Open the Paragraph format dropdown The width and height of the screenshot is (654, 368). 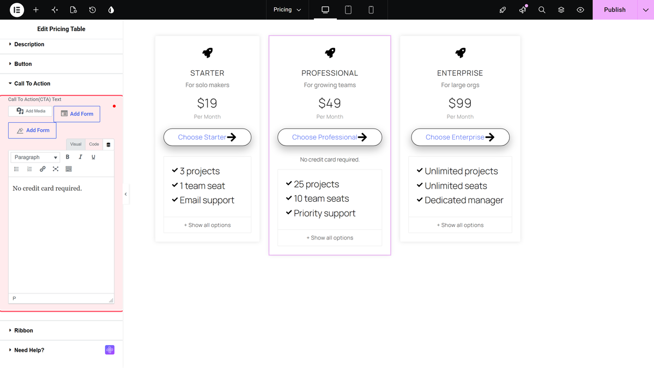click(35, 157)
